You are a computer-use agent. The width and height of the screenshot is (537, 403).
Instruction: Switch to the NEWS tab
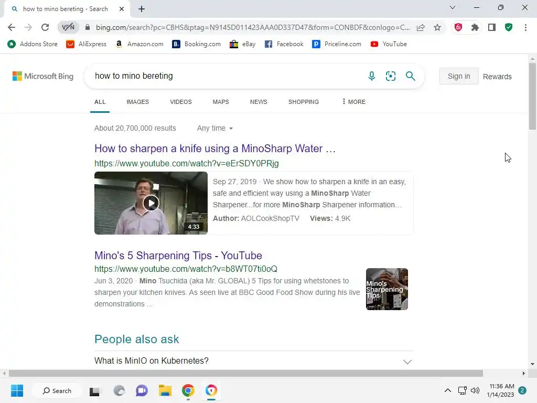(259, 102)
